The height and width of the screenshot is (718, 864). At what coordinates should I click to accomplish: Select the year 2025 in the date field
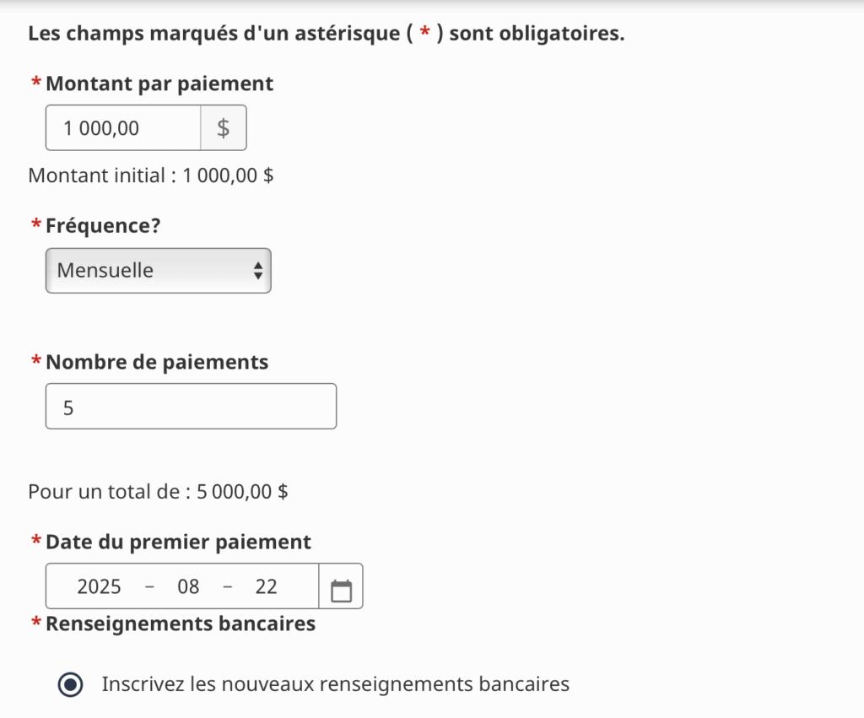(100, 587)
